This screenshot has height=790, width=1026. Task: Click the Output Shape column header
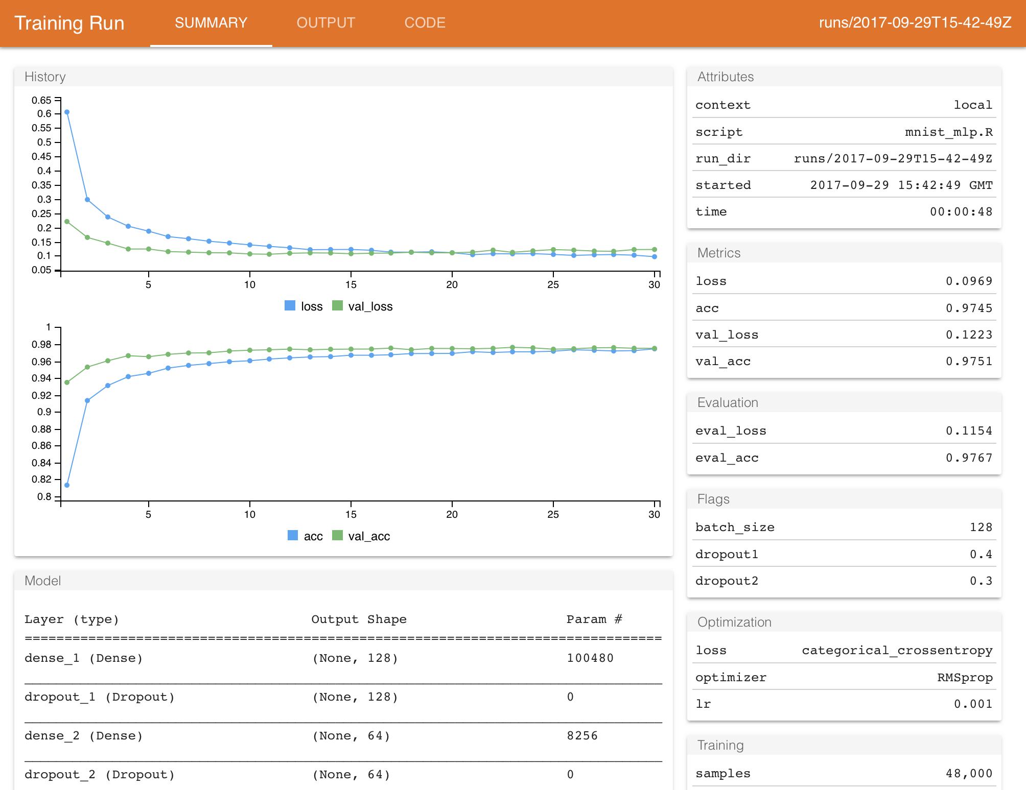359,619
